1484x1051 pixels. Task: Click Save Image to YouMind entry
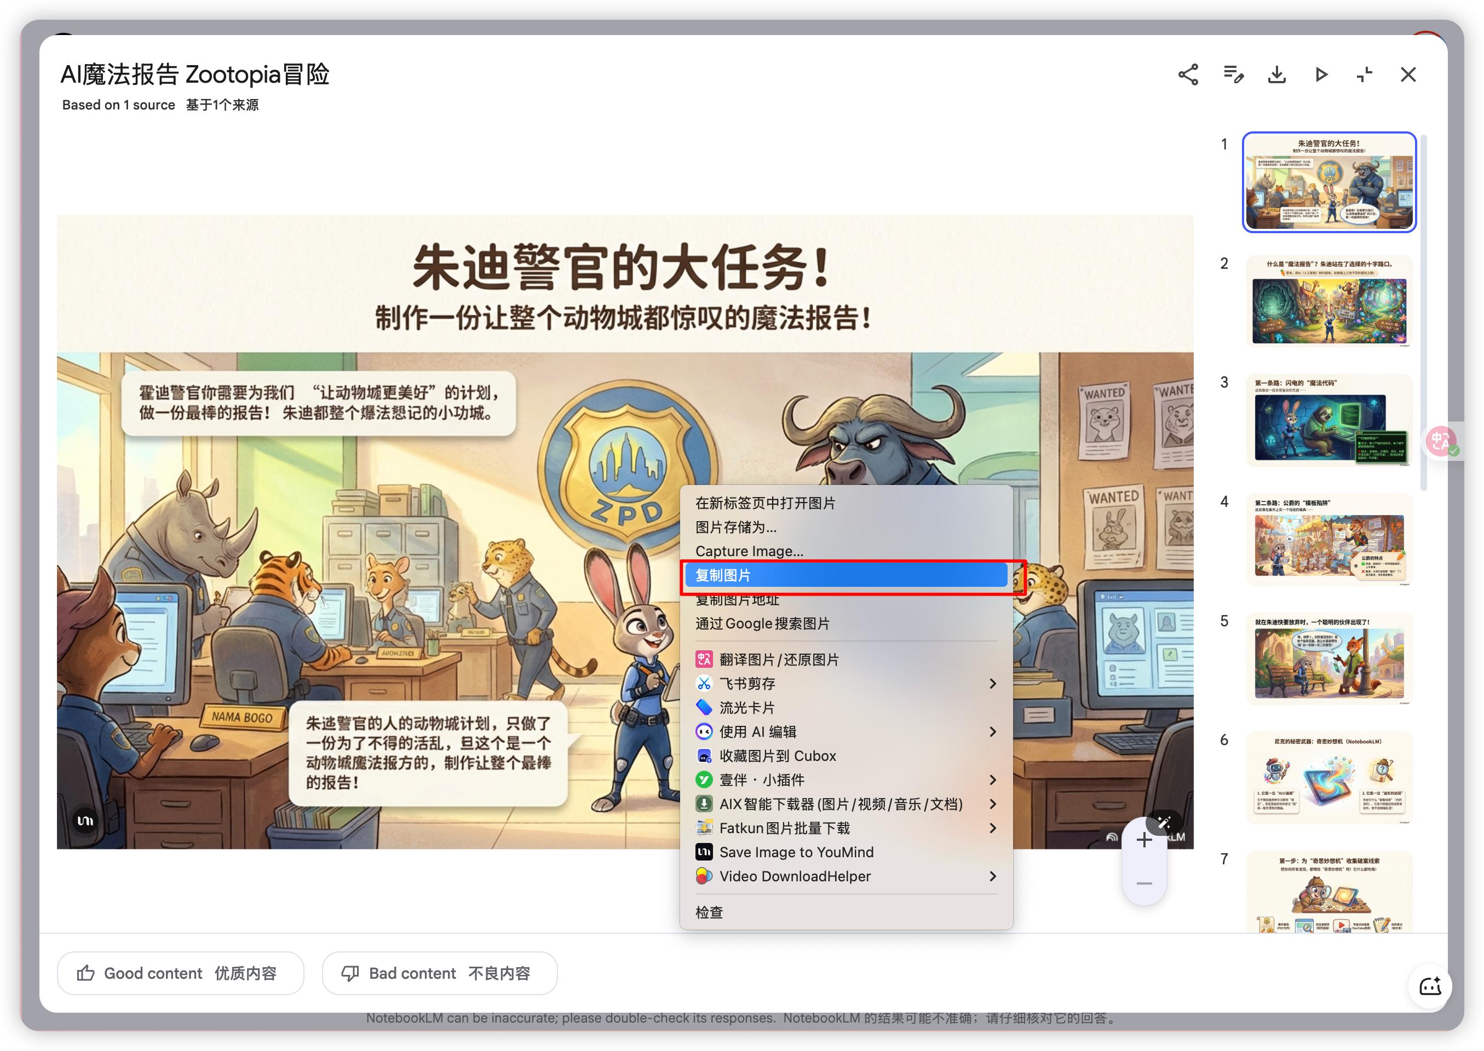point(796,852)
